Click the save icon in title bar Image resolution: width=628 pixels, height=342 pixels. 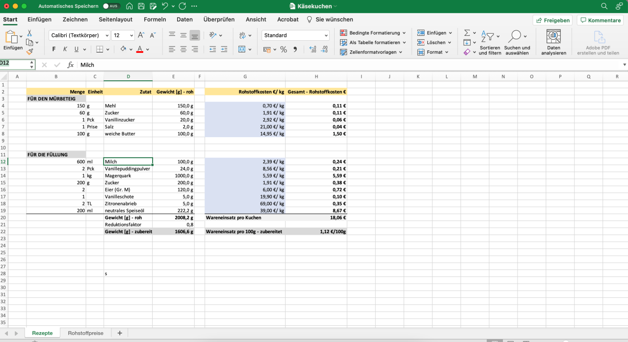pyautogui.click(x=141, y=6)
